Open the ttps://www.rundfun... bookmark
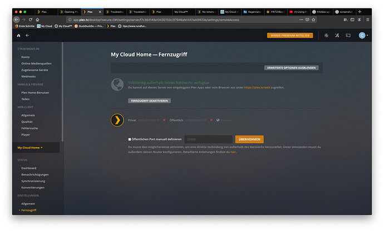Image resolution: width=384 pixels, height=231 pixels. click(x=132, y=26)
